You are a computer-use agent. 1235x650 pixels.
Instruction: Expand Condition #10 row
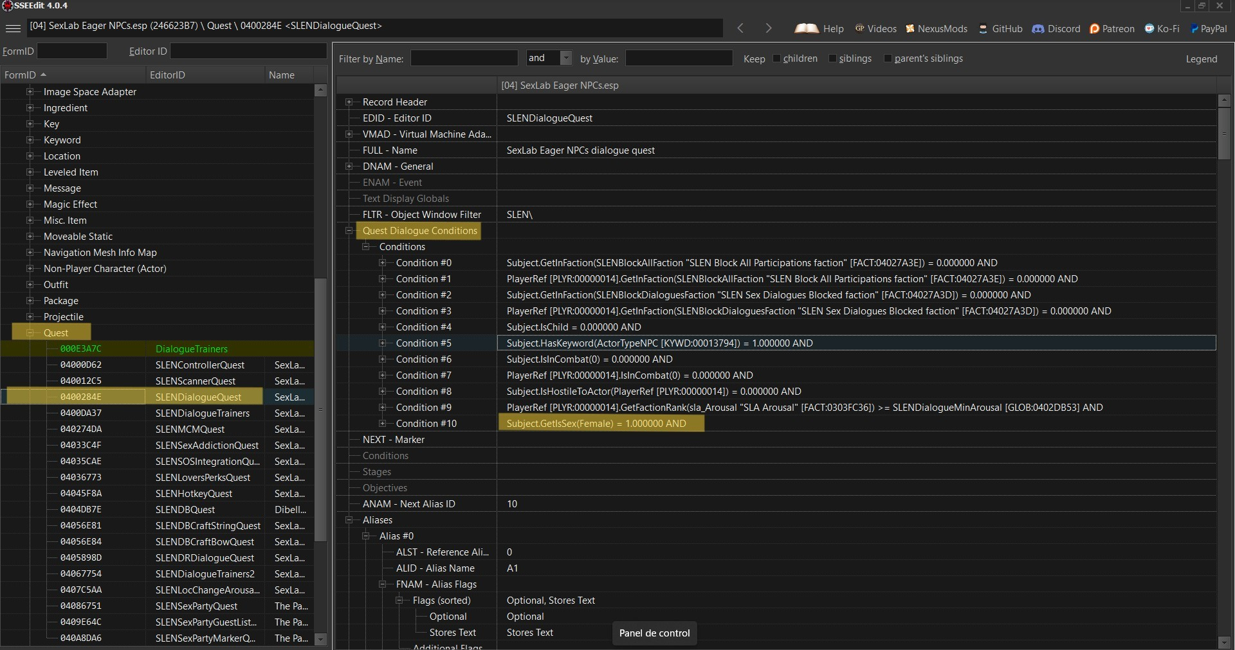coord(383,424)
